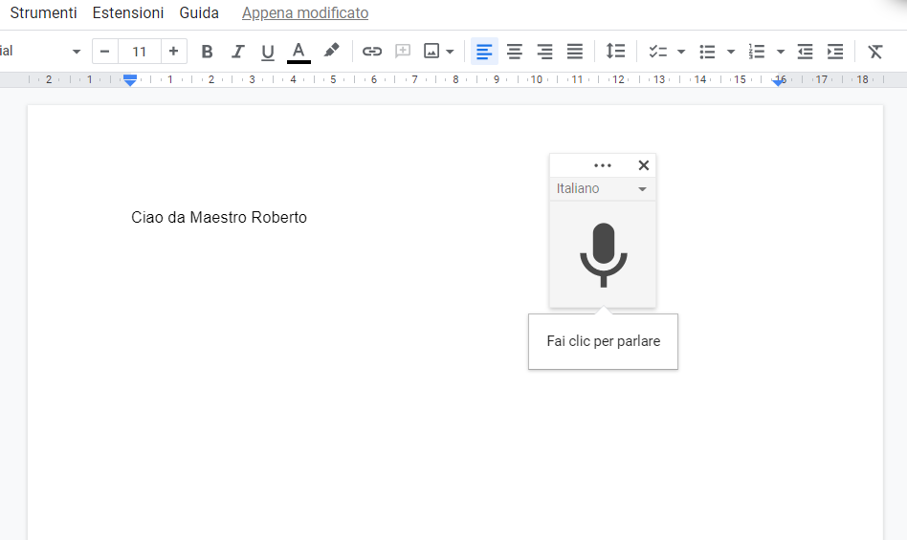Close the voice typing panel

[x=643, y=165]
